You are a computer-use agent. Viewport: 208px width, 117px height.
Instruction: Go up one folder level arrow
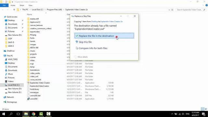point(14,10)
